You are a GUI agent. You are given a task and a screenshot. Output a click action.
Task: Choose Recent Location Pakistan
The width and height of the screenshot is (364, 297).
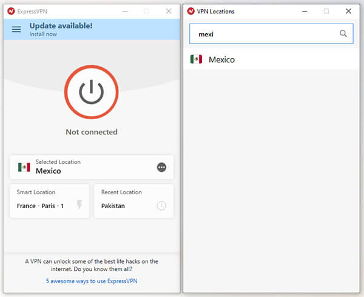click(x=133, y=201)
